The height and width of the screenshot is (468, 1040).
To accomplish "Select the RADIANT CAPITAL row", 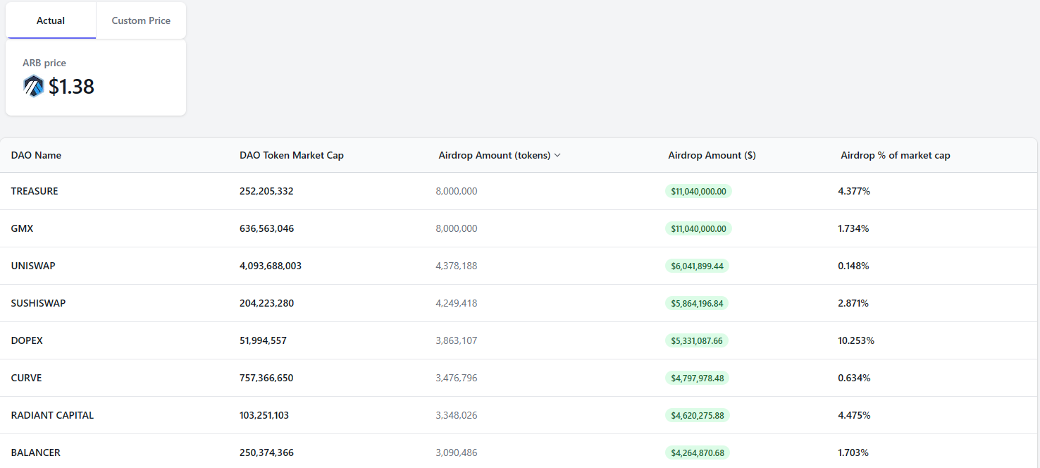I will 519,415.
